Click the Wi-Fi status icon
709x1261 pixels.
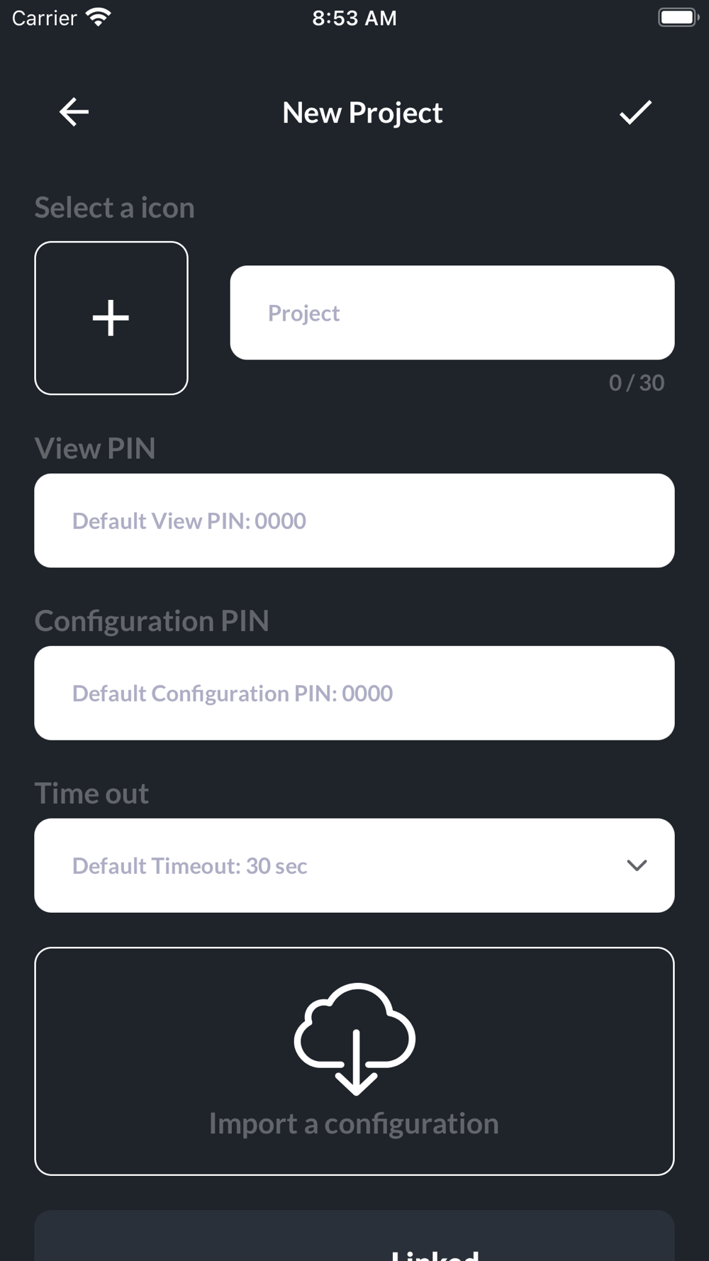tap(99, 18)
